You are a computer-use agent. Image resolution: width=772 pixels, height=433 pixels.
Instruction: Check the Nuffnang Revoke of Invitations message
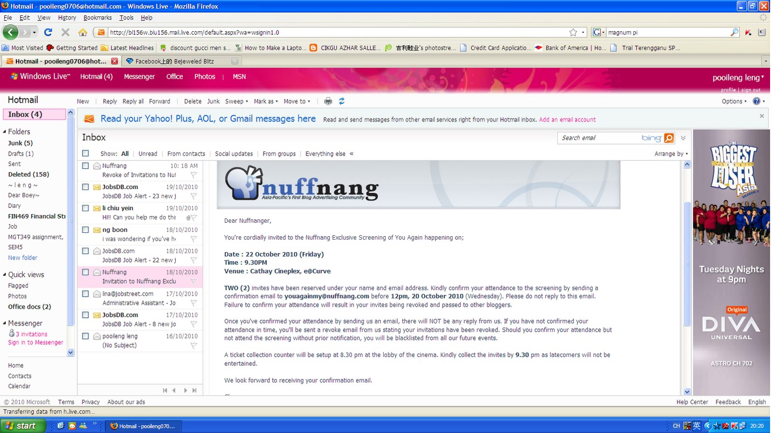(x=85, y=165)
